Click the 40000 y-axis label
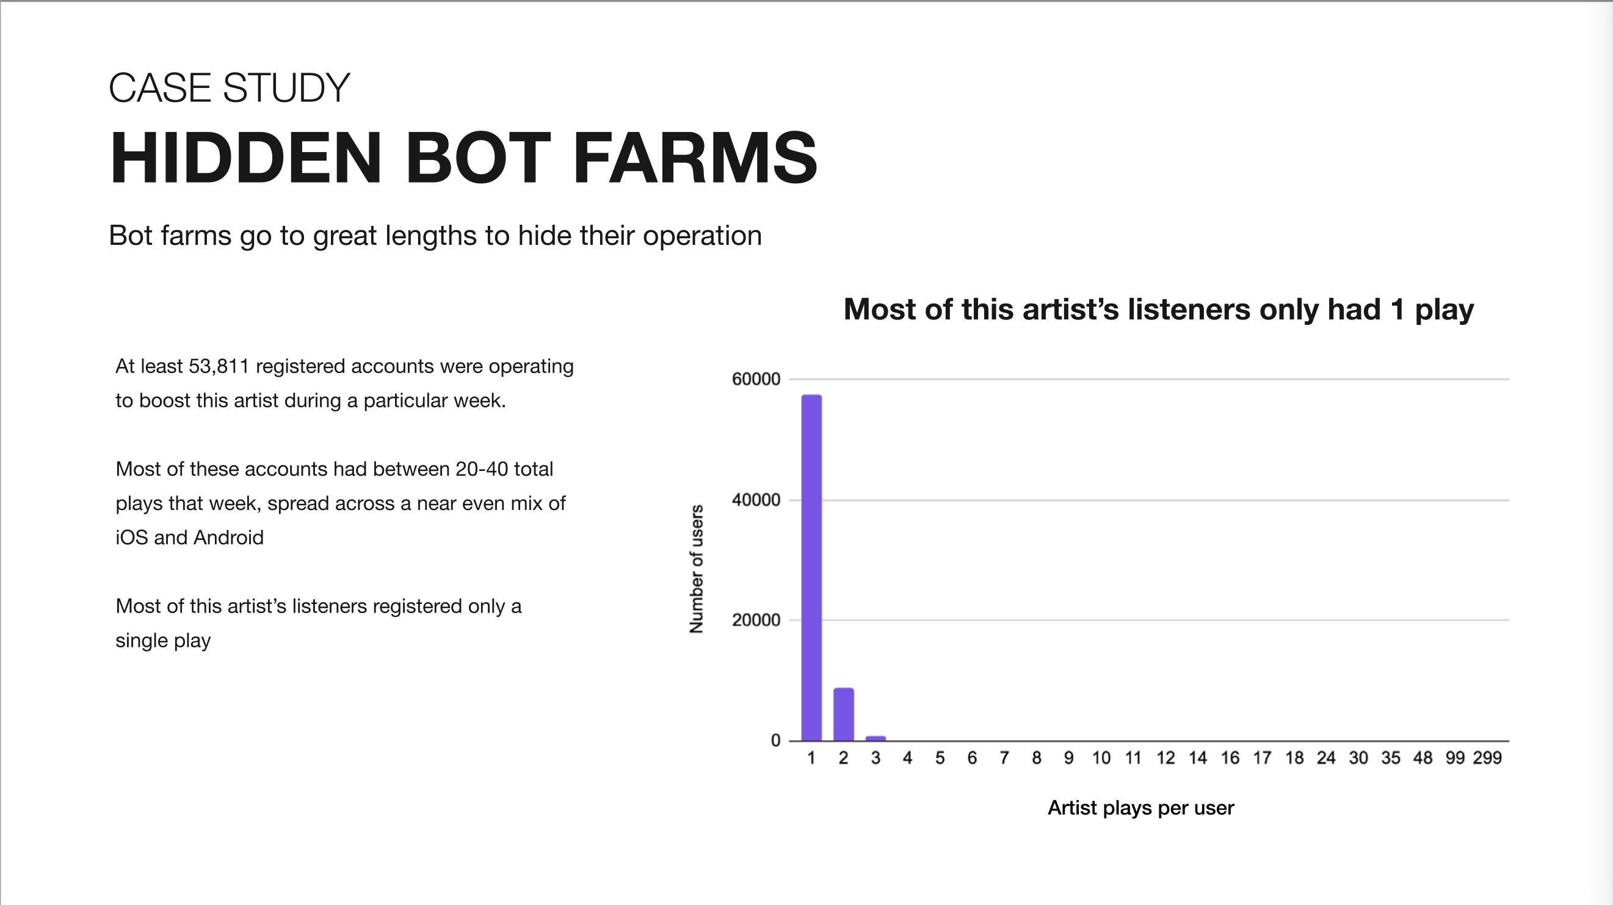This screenshot has height=905, width=1613. coord(756,500)
